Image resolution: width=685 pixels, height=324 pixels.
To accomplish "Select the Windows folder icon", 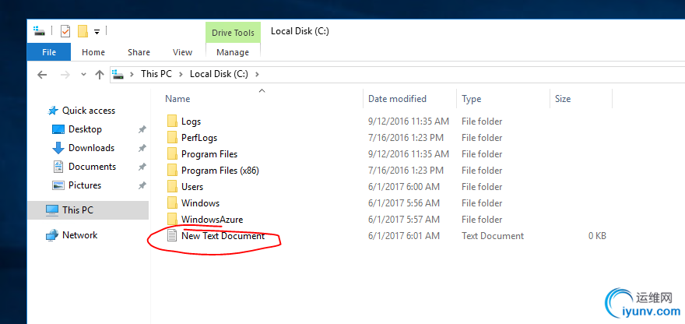I will [x=172, y=203].
